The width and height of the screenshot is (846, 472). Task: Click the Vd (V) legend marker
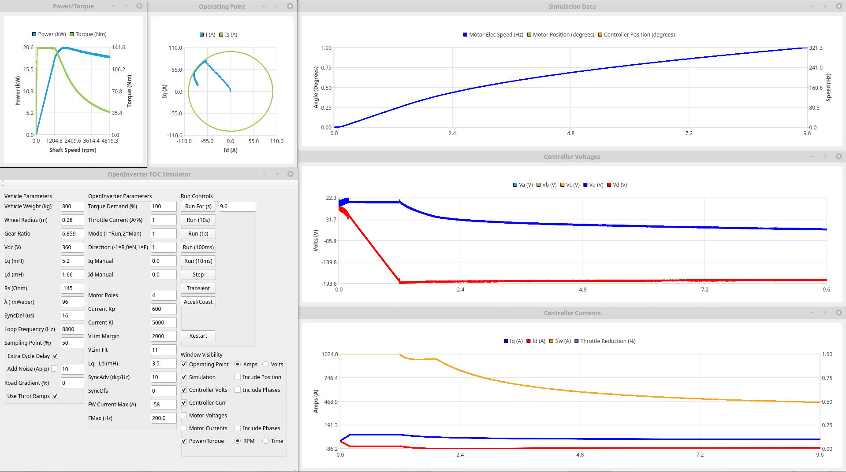click(609, 185)
